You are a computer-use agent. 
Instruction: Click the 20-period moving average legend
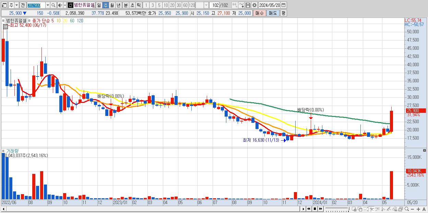click(x=65, y=21)
